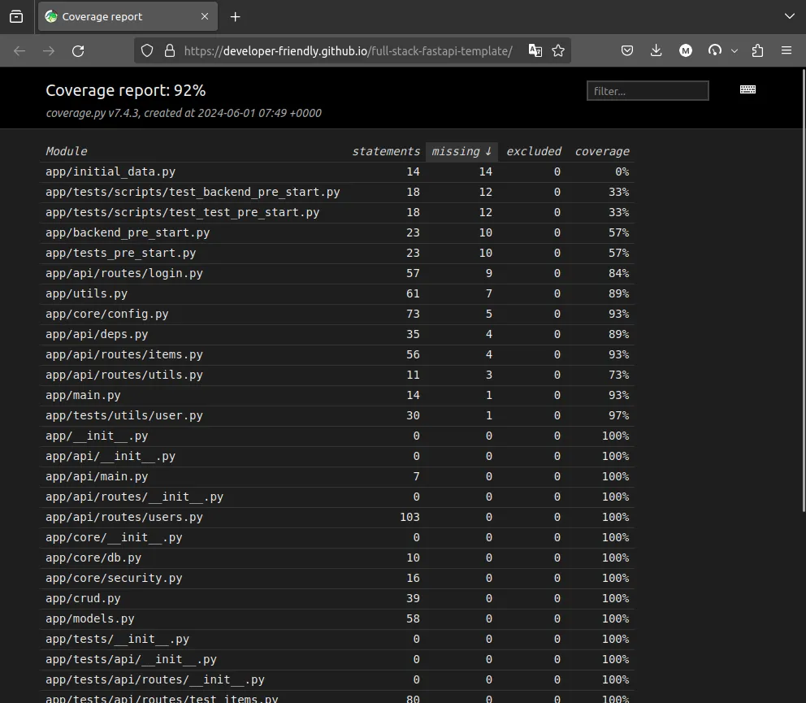This screenshot has width=806, height=703.
Task: Open the Firefox downloads panel
Action: click(656, 50)
